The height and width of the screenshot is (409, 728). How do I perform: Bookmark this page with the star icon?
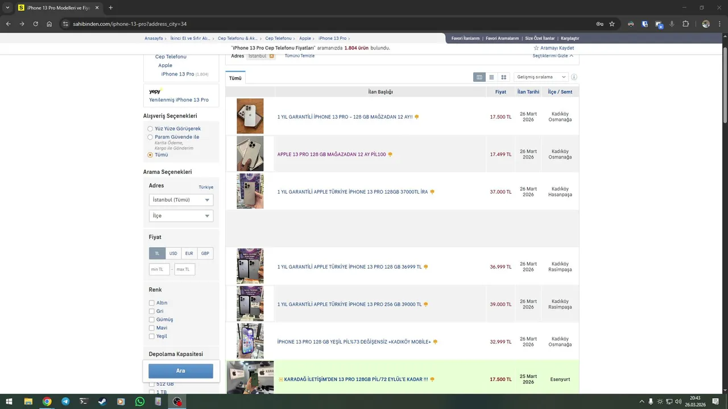click(612, 24)
